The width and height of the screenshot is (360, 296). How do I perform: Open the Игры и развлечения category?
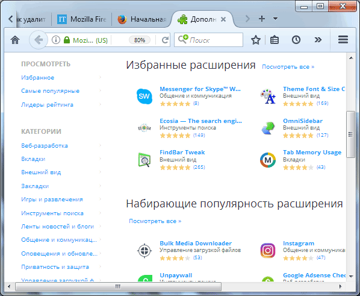coord(52,200)
